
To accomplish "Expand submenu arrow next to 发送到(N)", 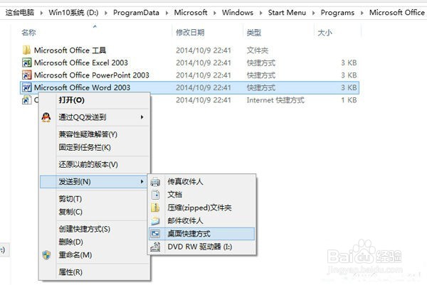I will (142, 181).
